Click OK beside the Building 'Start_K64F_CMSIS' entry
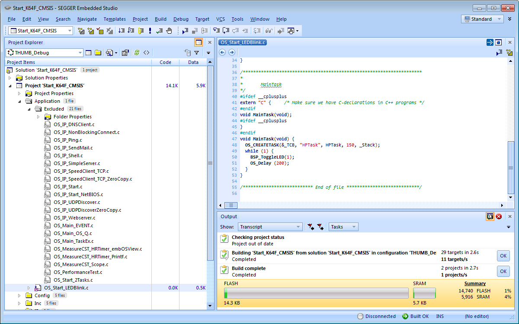This screenshot has height=324, width=519. coord(503,256)
